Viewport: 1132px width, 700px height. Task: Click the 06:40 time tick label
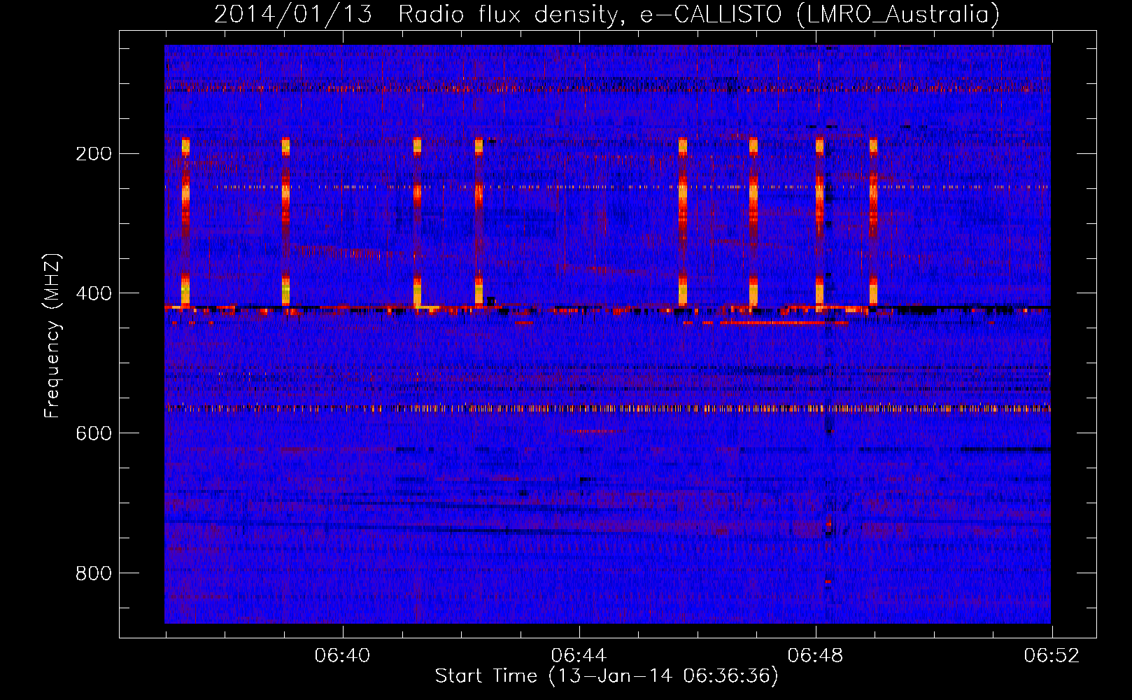tap(342, 656)
